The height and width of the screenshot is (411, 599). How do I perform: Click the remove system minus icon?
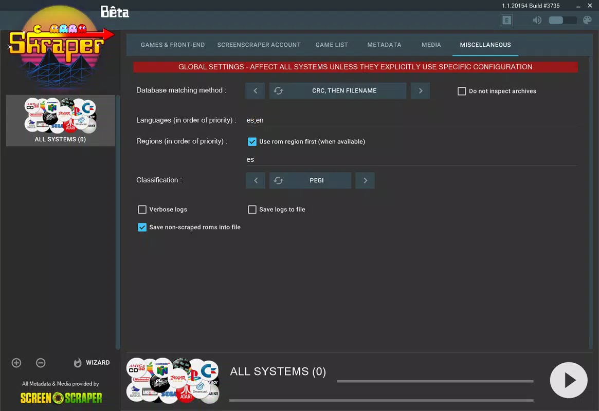[x=41, y=363]
